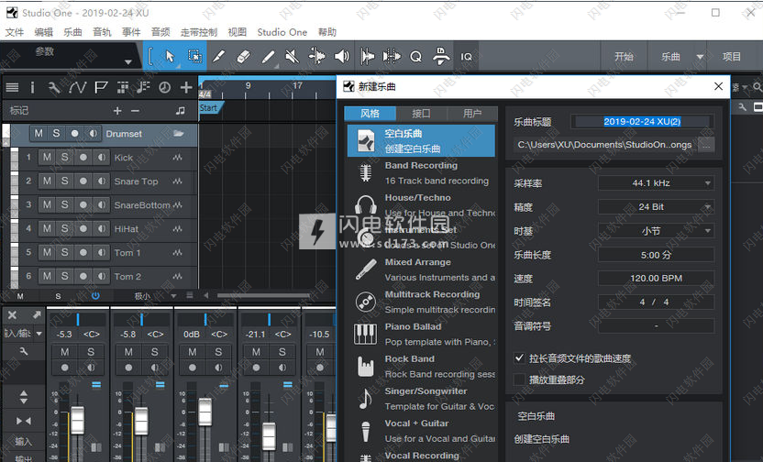The width and height of the screenshot is (763, 462).
Task: Record-arm the SnareBottom track
Action: (x=83, y=204)
